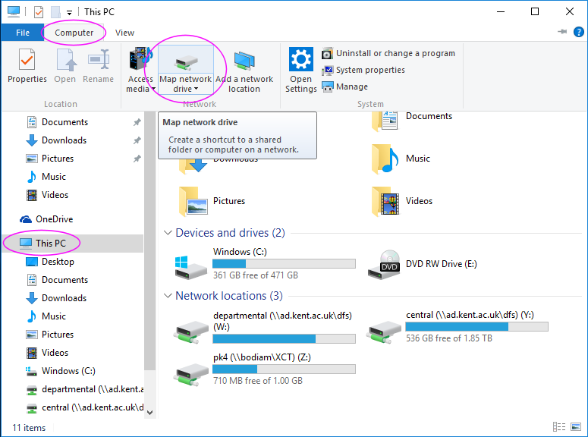The image size is (588, 437).
Task: Select the Pictures folder in main pane
Action: (212, 202)
